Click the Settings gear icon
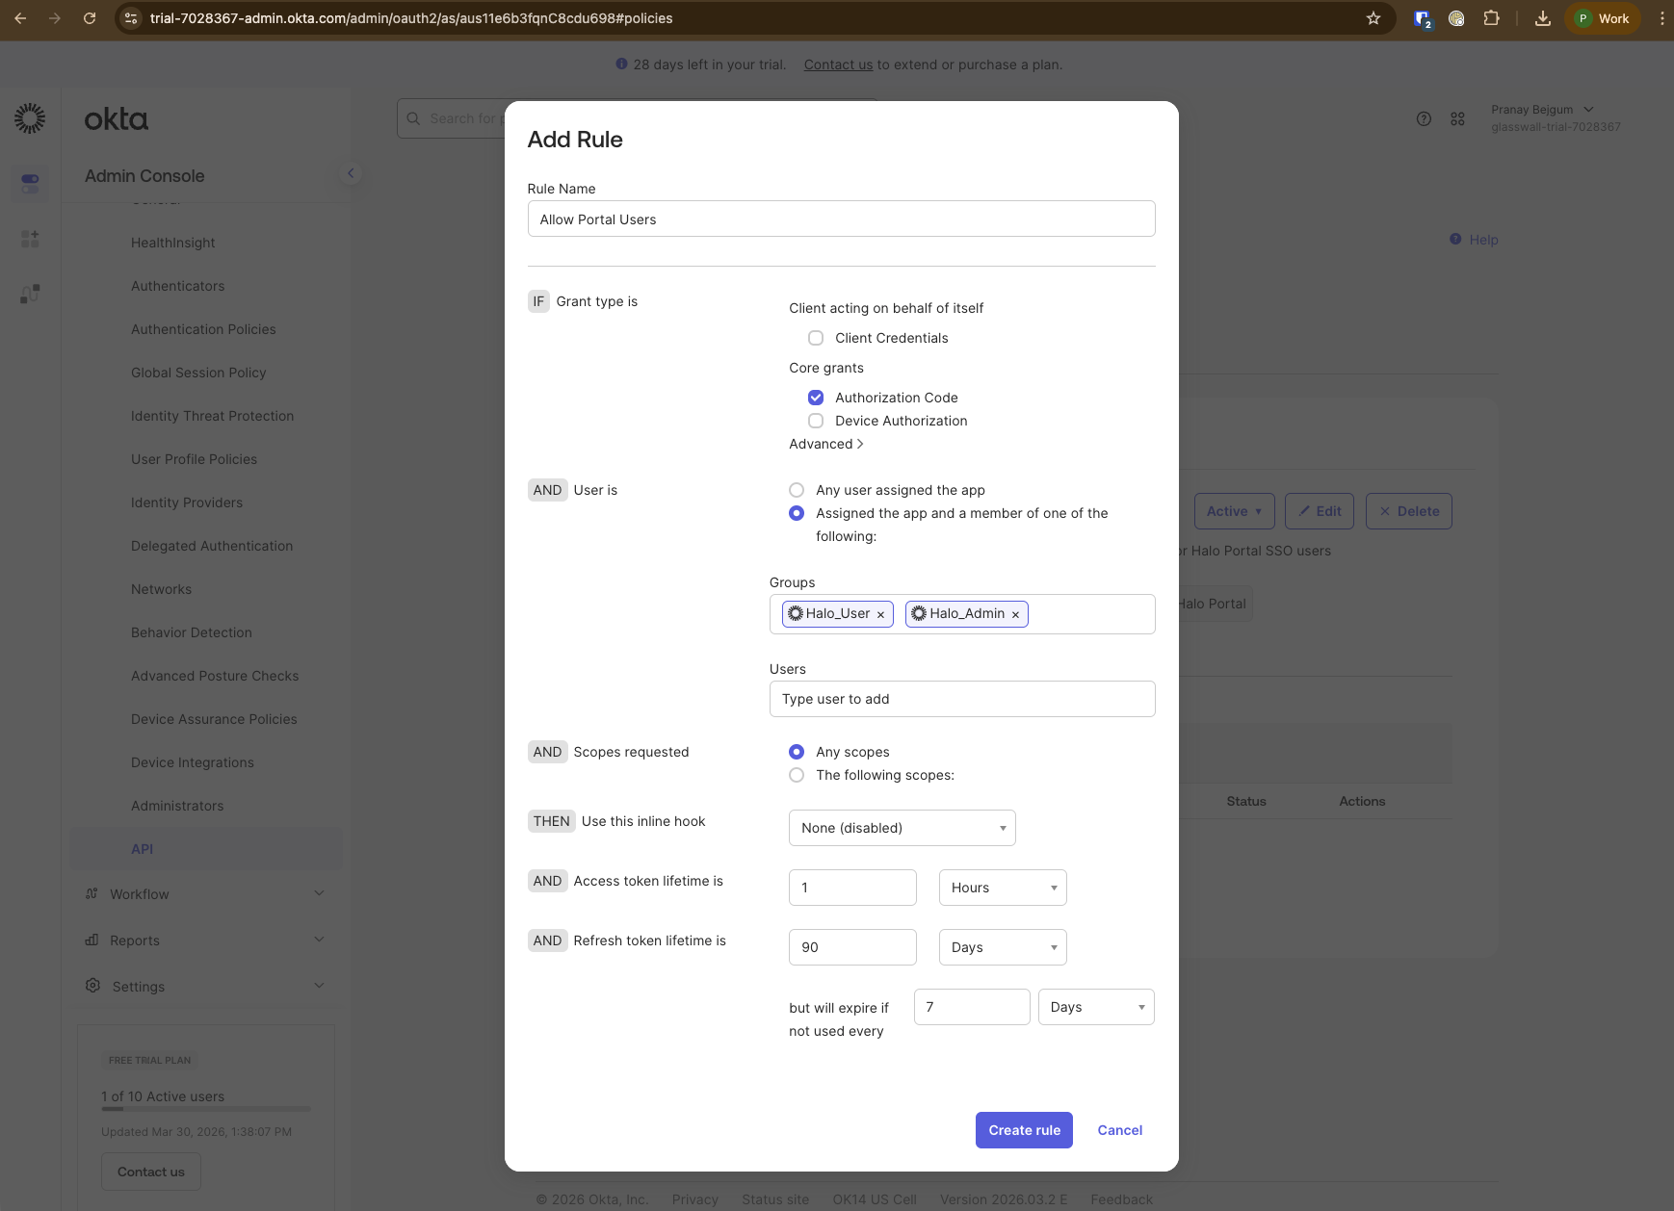Screen dimensions: 1674x1211 pyautogui.click(x=92, y=986)
